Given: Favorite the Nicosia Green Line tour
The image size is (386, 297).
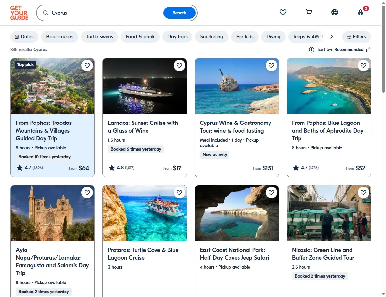Looking at the screenshot, I should point(363,193).
